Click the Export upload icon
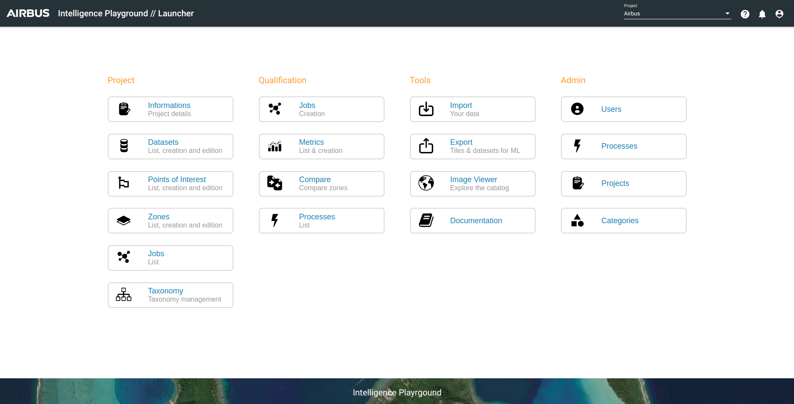 (x=426, y=146)
